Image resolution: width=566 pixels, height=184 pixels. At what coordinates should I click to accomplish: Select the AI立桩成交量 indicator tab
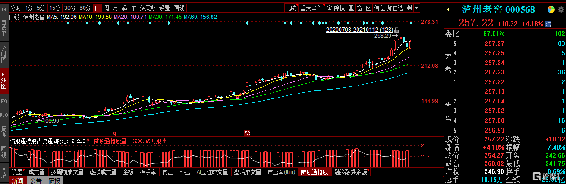tap(212, 172)
